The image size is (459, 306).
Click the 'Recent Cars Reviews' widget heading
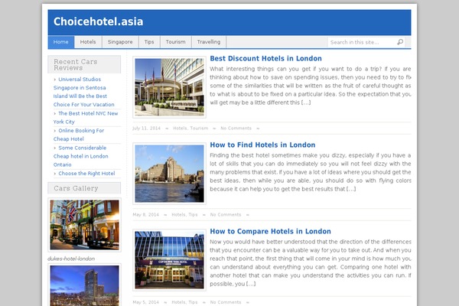(x=84, y=64)
